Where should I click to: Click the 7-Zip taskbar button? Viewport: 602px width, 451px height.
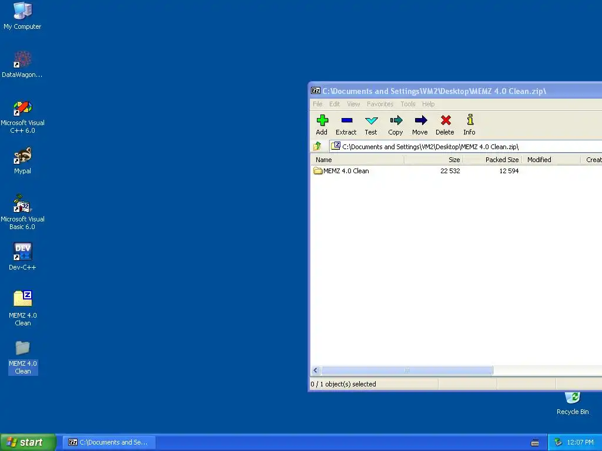[109, 442]
